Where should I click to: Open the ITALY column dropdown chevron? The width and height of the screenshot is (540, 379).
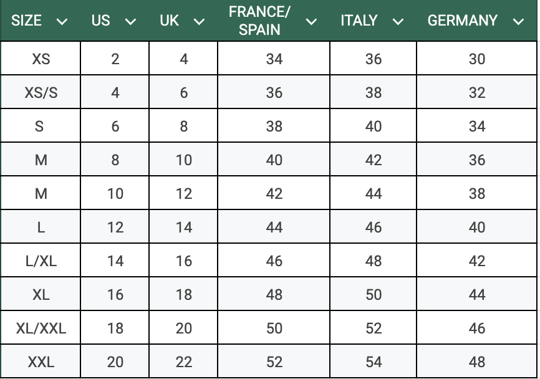(x=398, y=21)
